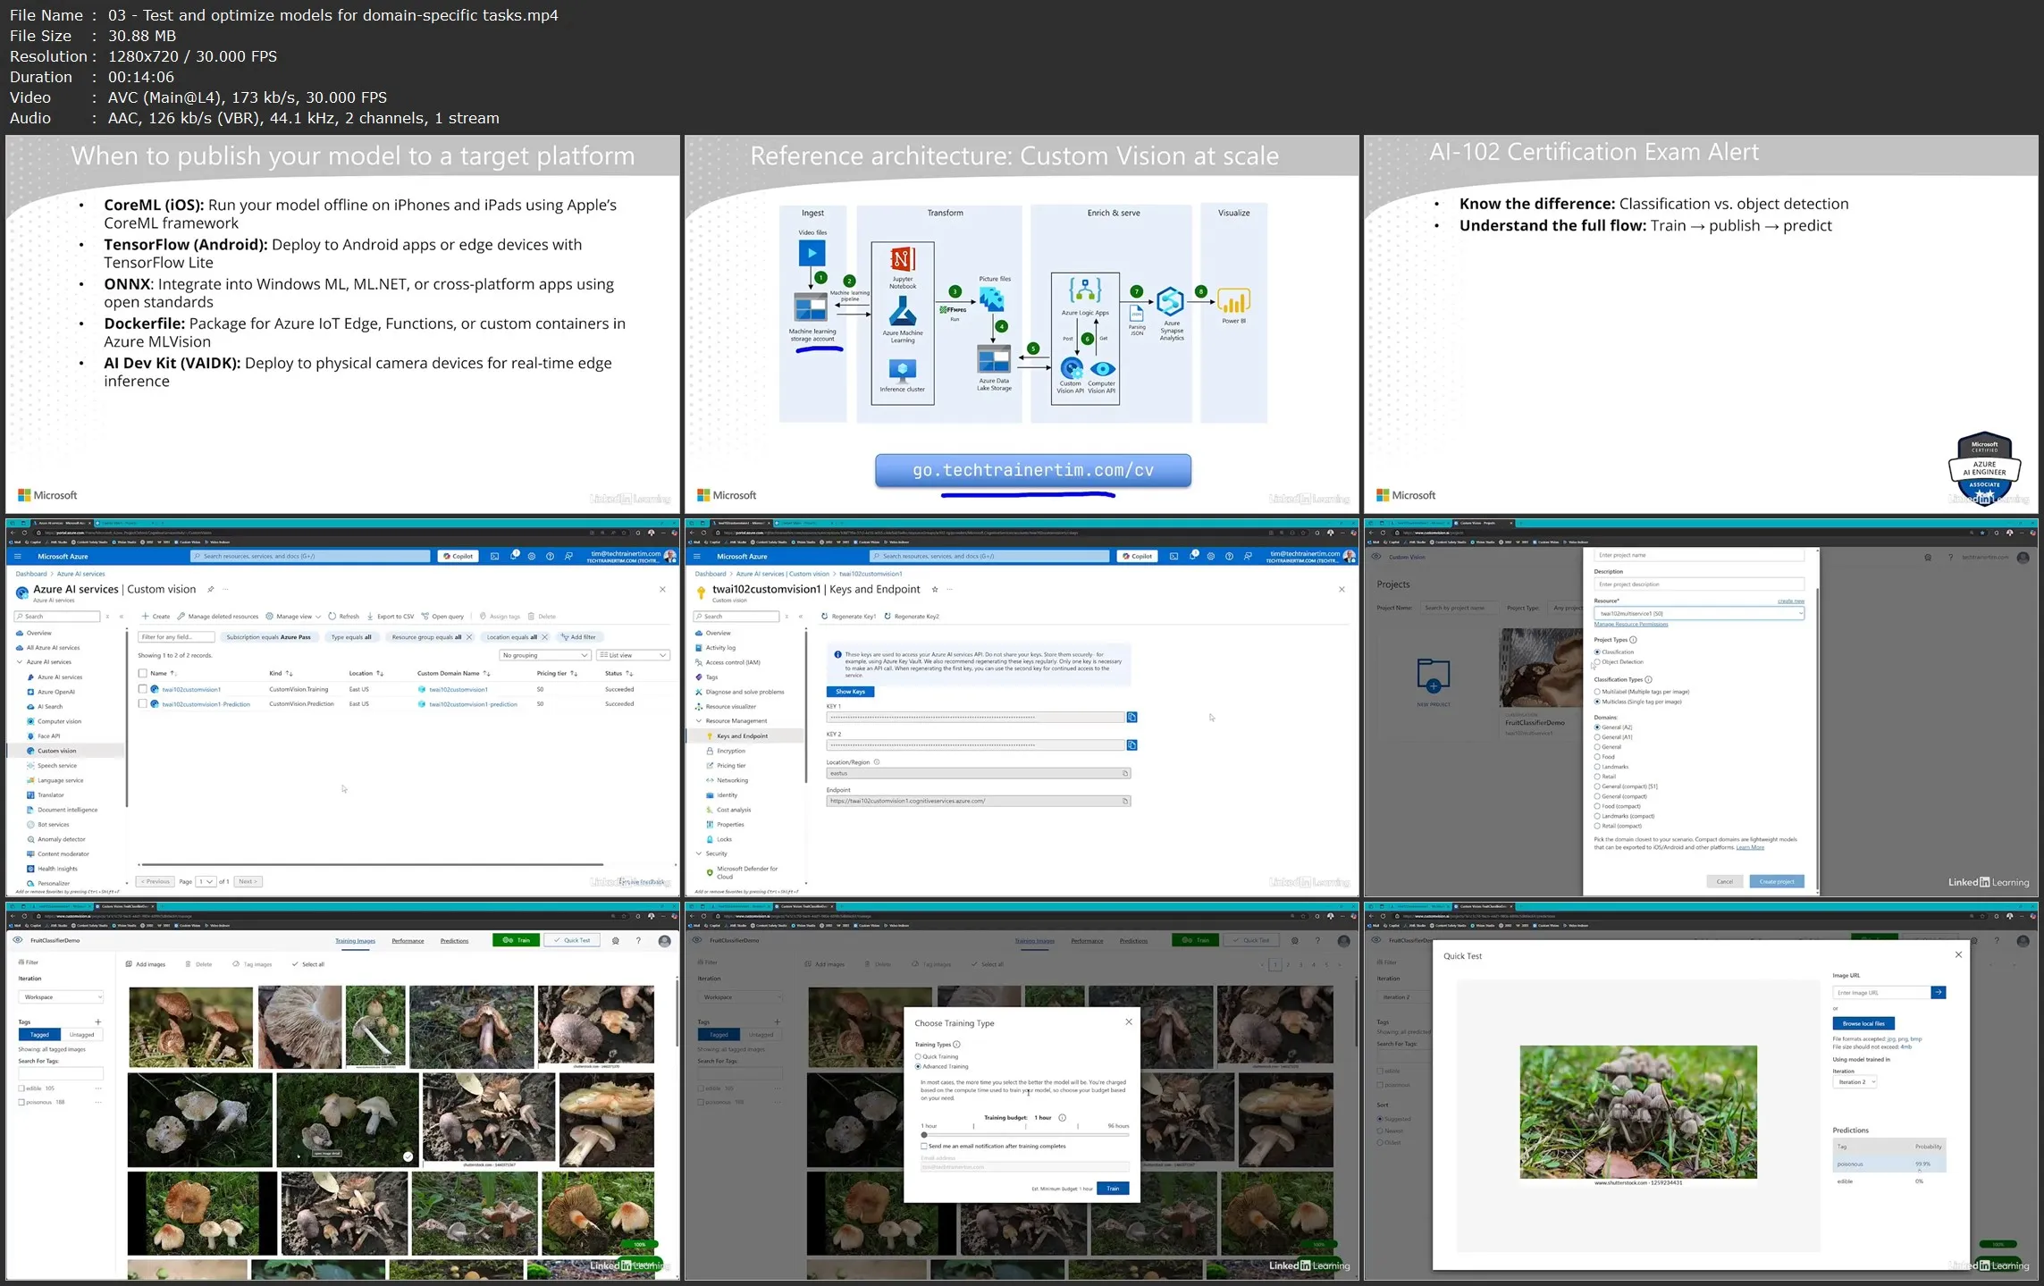Click Regenerate Key1 on Keys and Endpoint page
Screen dimensions: 2044x1286
848,616
